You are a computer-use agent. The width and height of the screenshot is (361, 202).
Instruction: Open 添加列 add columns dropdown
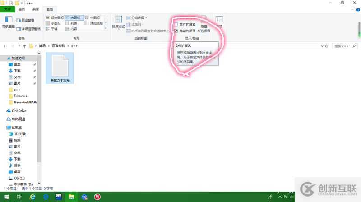click(x=135, y=24)
